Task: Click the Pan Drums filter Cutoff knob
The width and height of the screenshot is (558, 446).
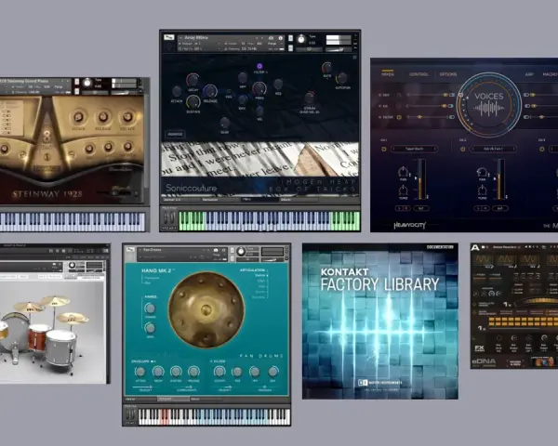Action: click(219, 372)
